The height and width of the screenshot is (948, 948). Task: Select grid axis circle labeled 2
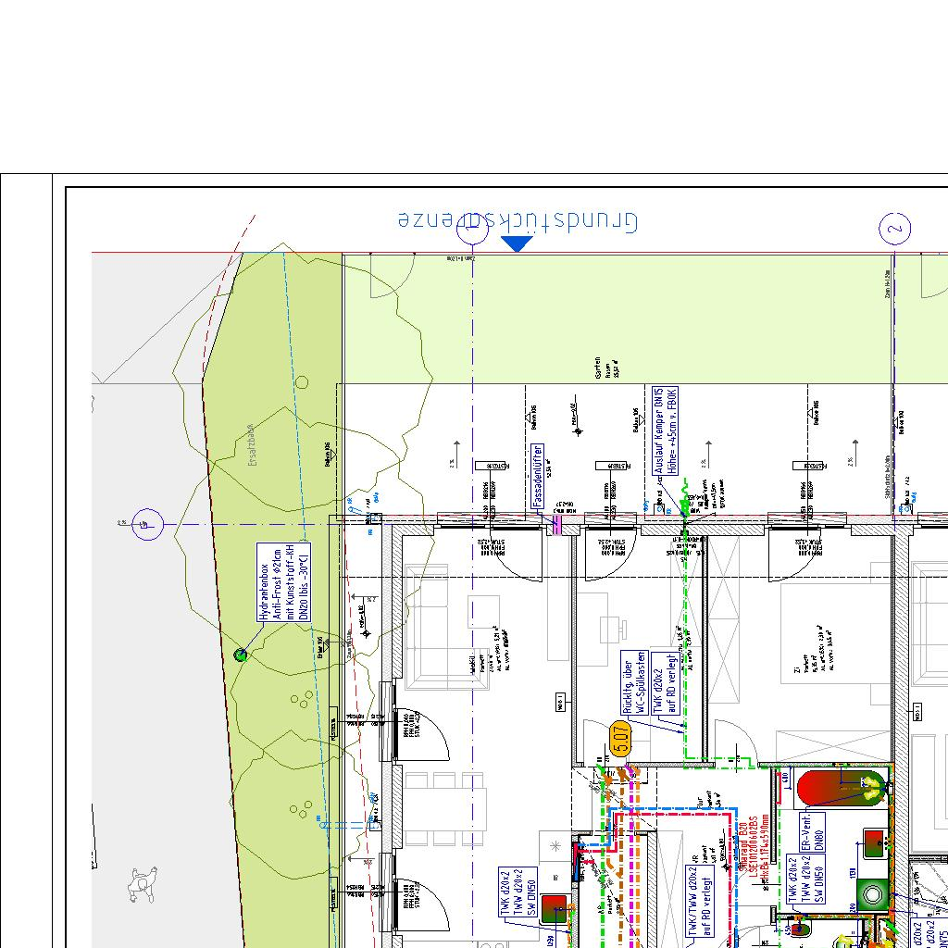(894, 228)
